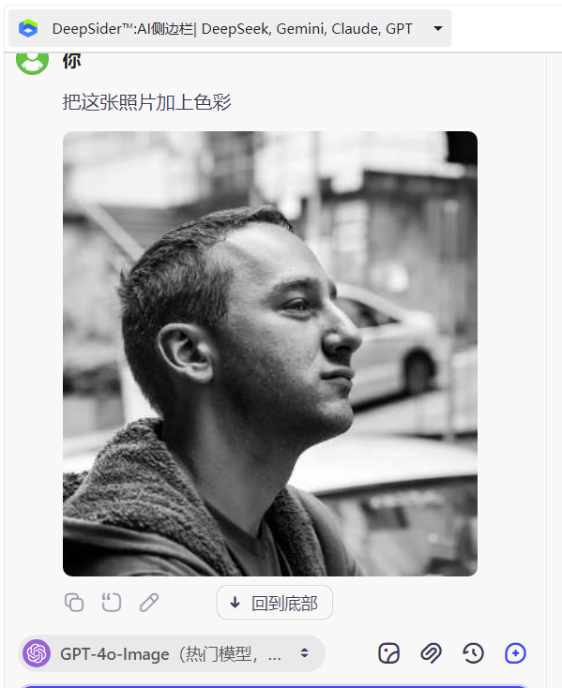Click the purple OpenAI logo icon

point(37,653)
